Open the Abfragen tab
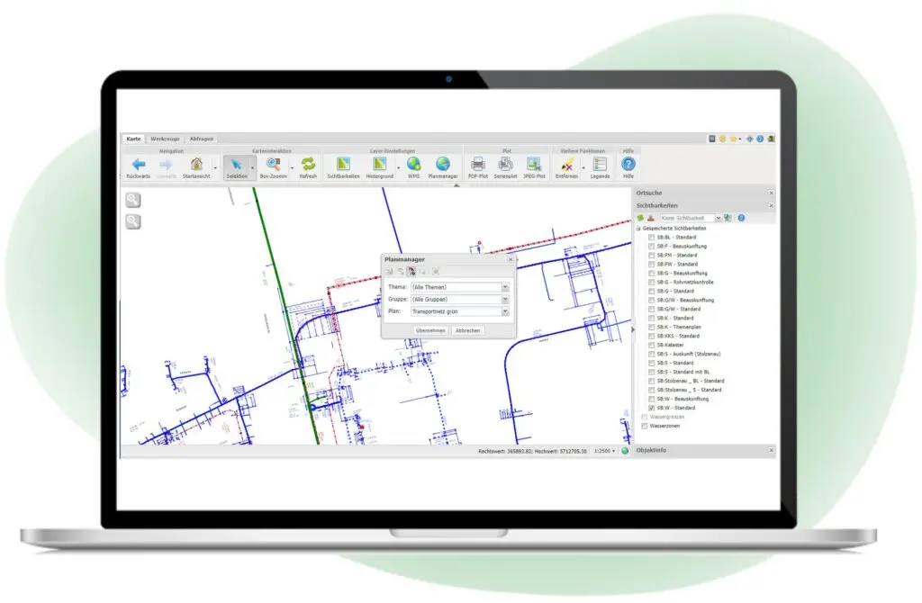 coord(201,139)
